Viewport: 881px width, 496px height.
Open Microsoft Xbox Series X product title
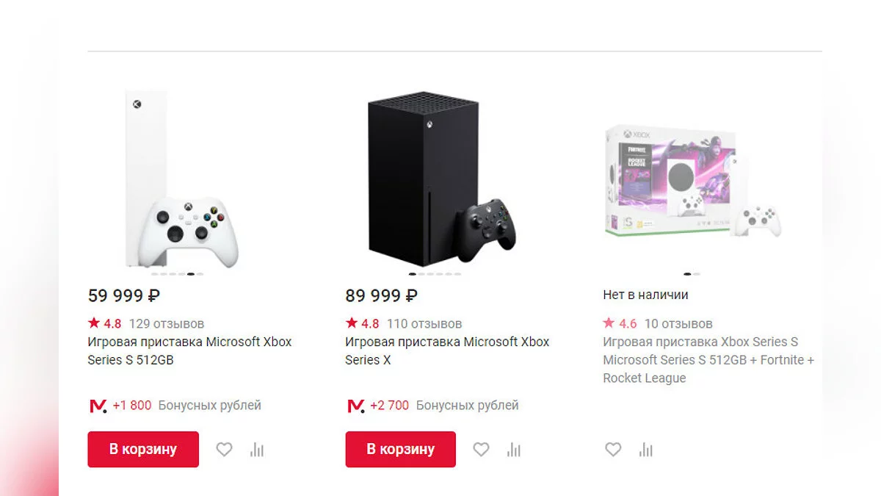(446, 351)
